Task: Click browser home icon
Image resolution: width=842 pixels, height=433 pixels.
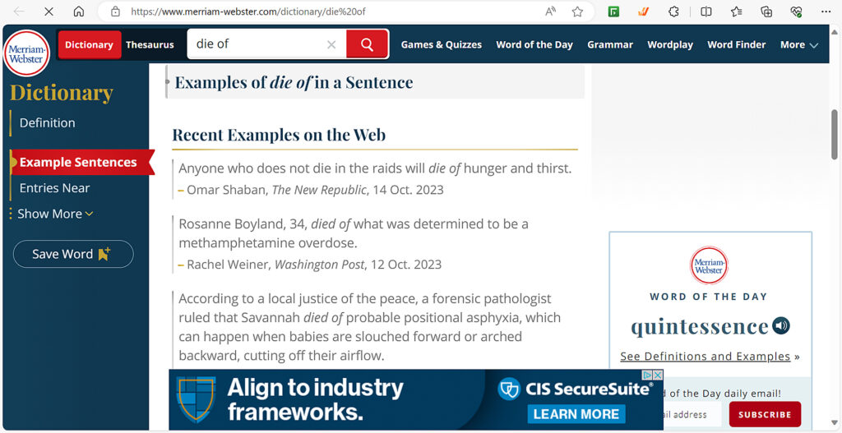Action: (79, 12)
